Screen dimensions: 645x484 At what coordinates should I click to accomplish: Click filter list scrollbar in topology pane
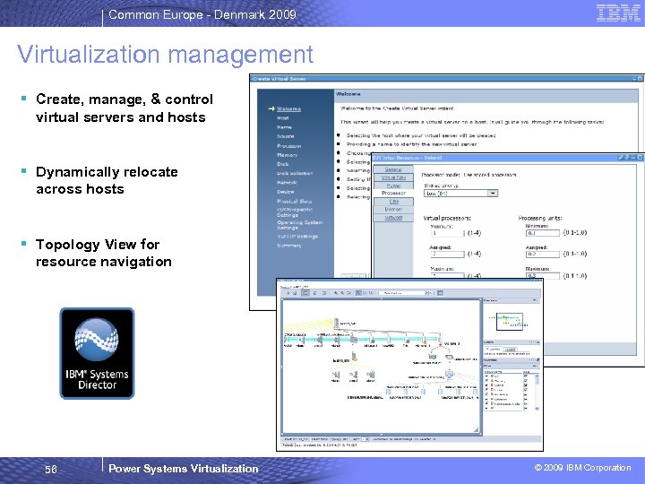coord(537,392)
